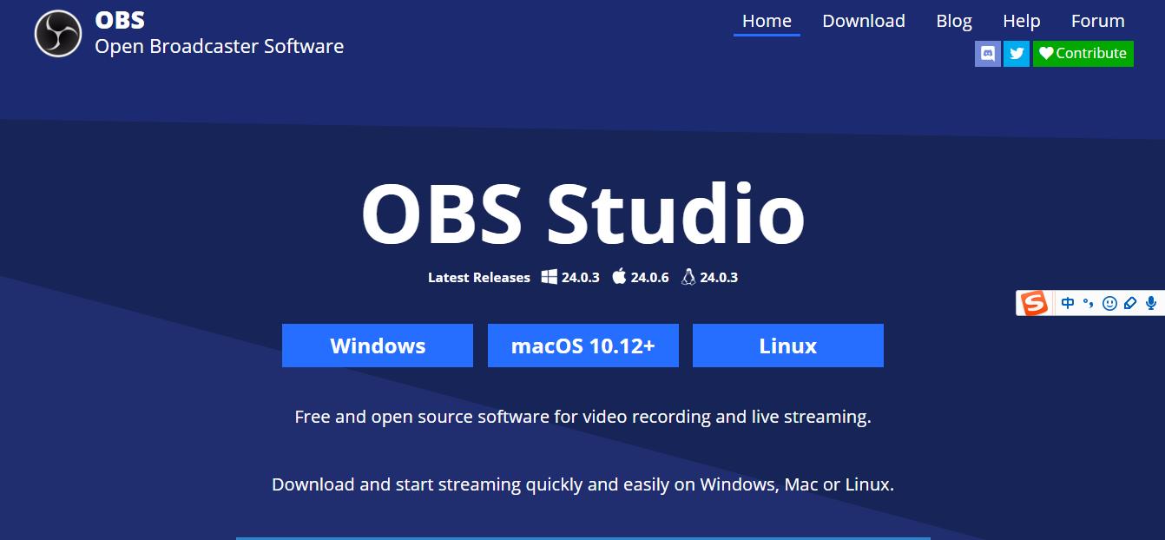
Task: Click the Linux 24.0.3 version number
Action: (x=719, y=278)
